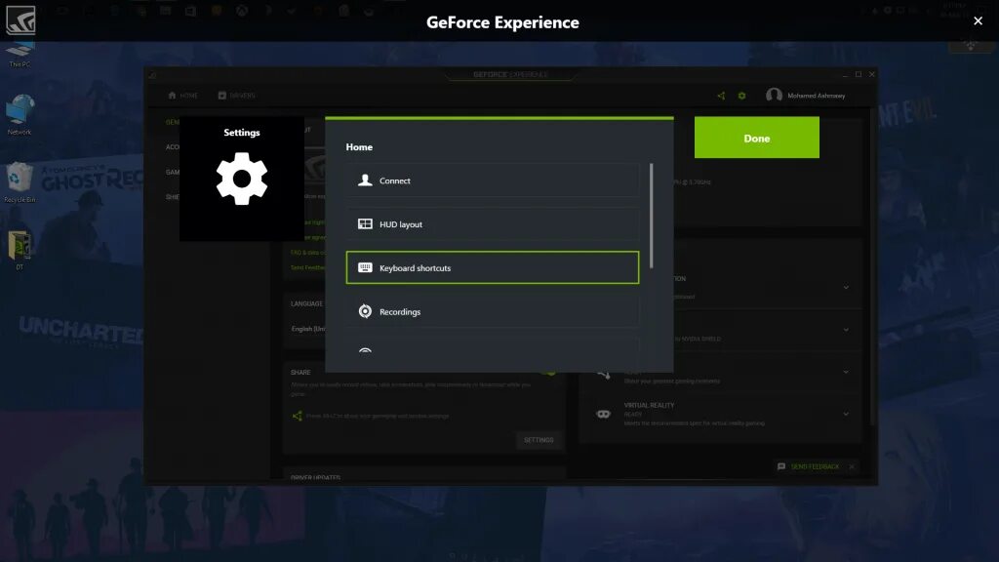Click the large Settings gear icon
The width and height of the screenshot is (999, 562).
[x=242, y=179]
